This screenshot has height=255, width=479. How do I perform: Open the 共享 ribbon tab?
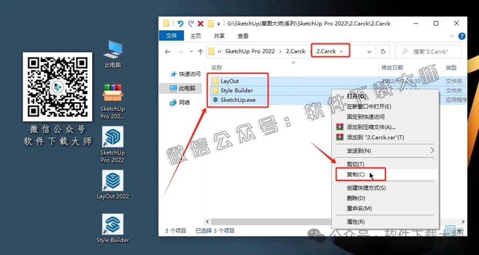pos(219,36)
